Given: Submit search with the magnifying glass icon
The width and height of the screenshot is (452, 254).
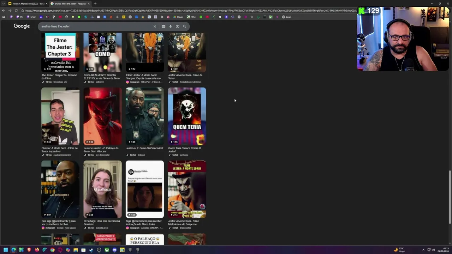Looking at the screenshot, I should (x=184, y=26).
